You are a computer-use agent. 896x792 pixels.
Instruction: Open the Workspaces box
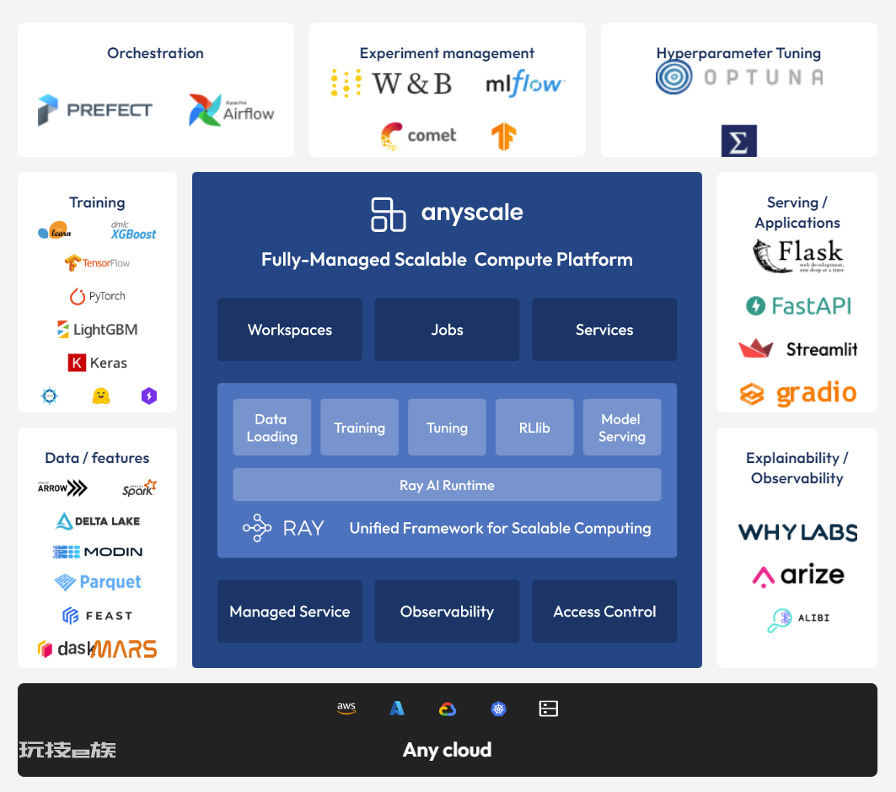tap(290, 330)
